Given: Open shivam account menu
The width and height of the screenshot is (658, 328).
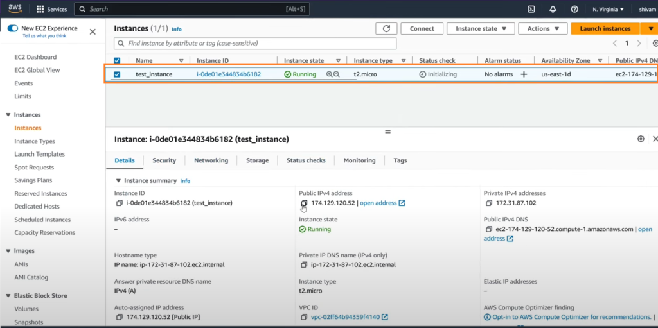Looking at the screenshot, I should pyautogui.click(x=647, y=9).
